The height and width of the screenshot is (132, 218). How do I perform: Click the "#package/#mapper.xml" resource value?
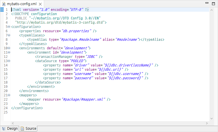point(83,99)
